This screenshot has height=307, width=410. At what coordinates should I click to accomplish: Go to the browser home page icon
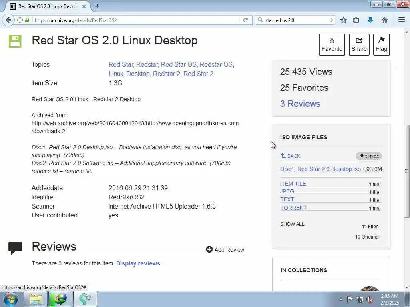[x=385, y=20]
